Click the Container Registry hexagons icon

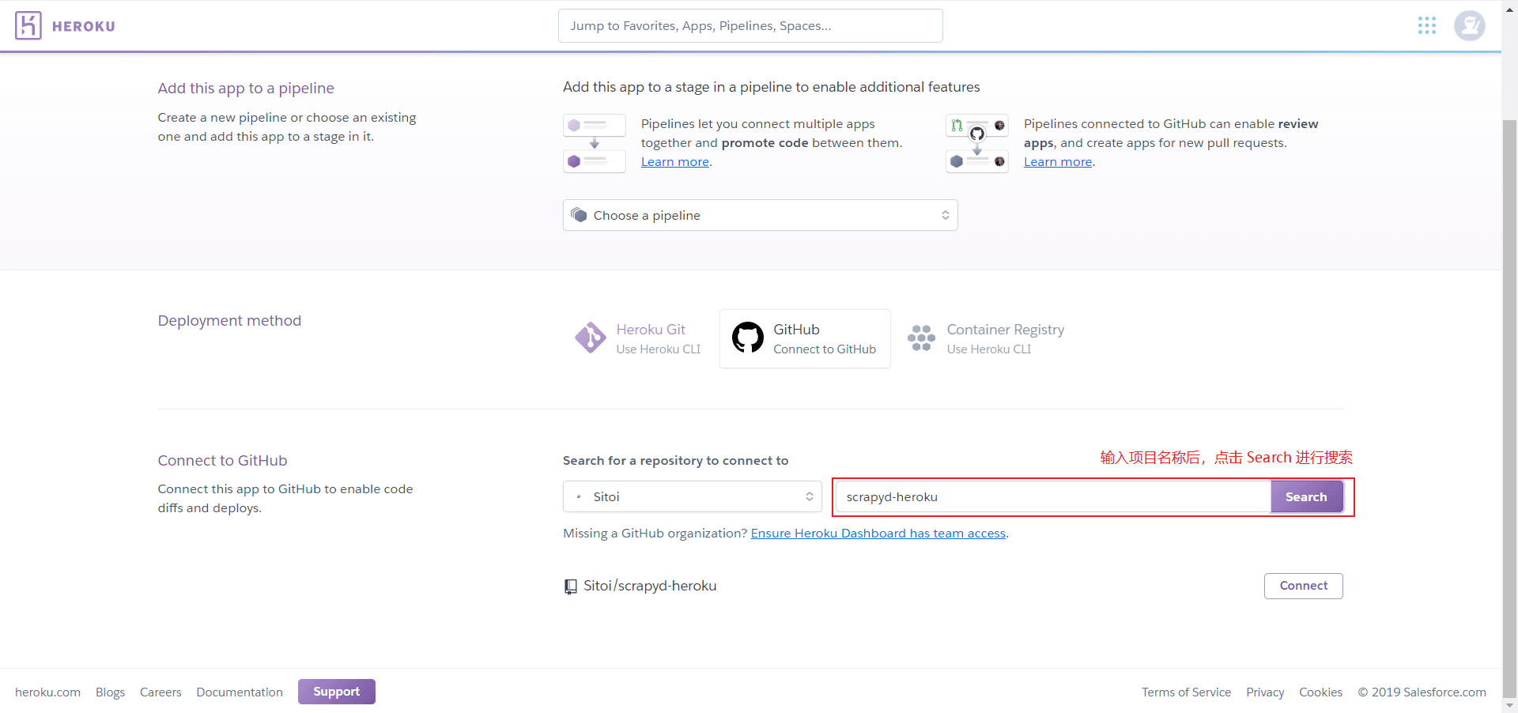(921, 338)
